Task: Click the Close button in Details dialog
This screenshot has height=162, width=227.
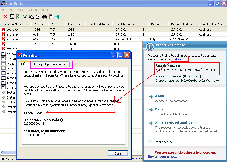Action: click(118, 153)
